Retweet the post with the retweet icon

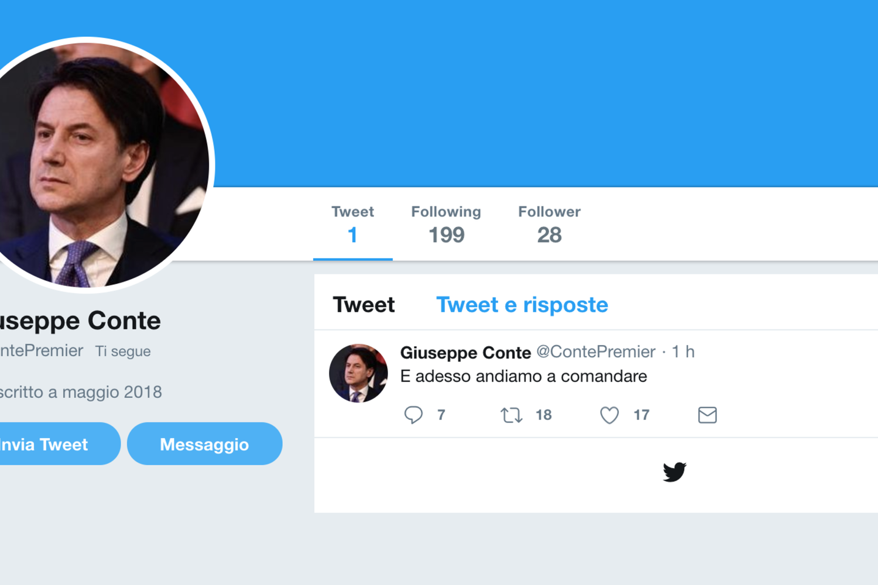[x=511, y=415]
